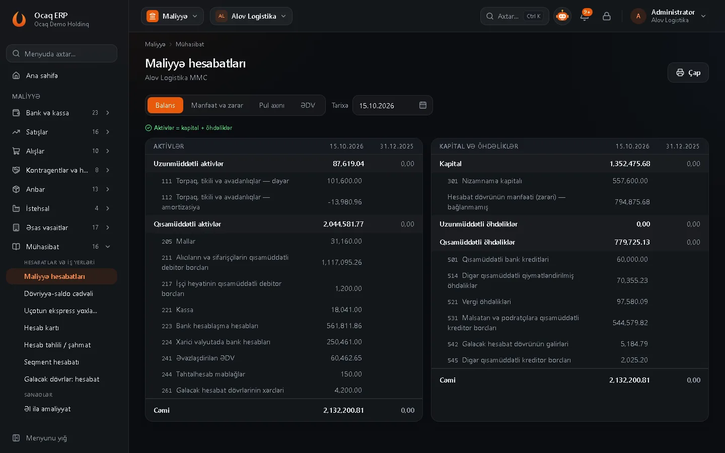This screenshot has width=725, height=453.
Task: Click the 521 Vergi öhdəlikləri row
Action: [x=570, y=301]
